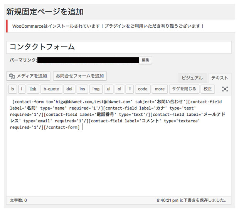Insert ordered list with ol button
The height and width of the screenshot is (212, 239).
tap(119, 89)
